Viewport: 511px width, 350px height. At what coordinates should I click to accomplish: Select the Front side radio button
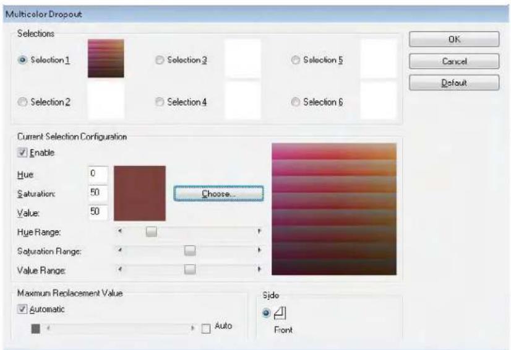tap(266, 313)
